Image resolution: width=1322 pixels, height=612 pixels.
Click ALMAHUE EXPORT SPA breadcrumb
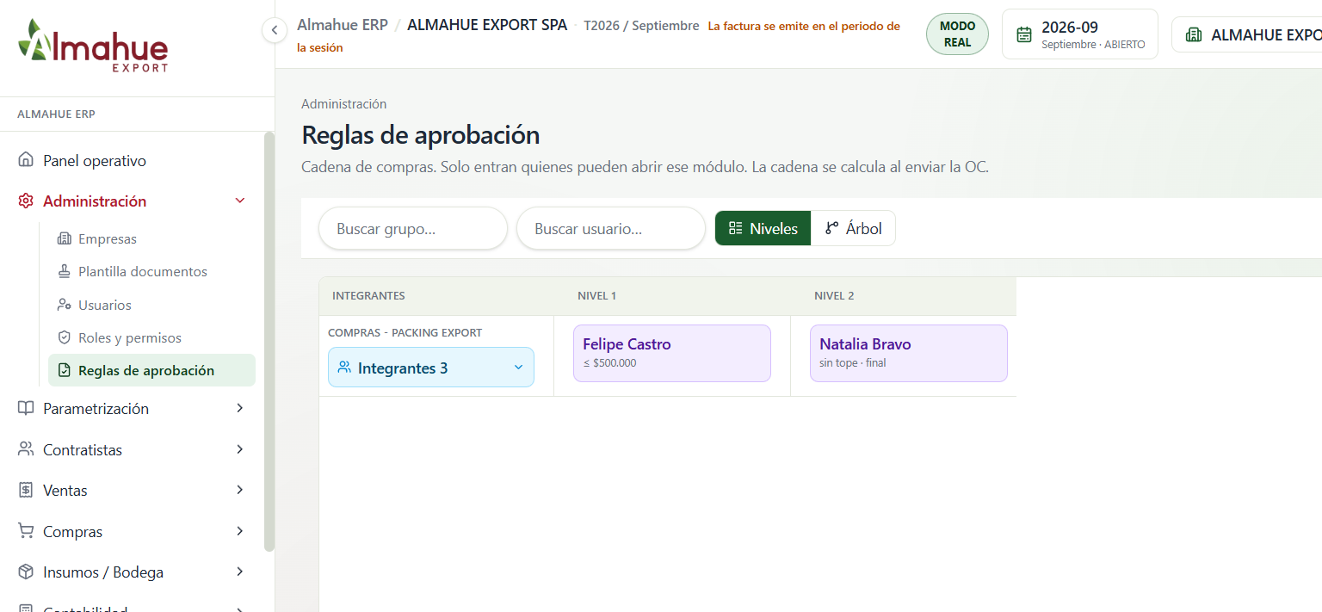[x=487, y=25]
